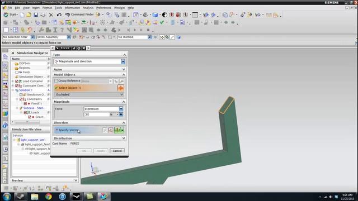The width and height of the screenshot is (358, 201).
Task: Close the Force dialog with X icon
Action: [x=83, y=48]
